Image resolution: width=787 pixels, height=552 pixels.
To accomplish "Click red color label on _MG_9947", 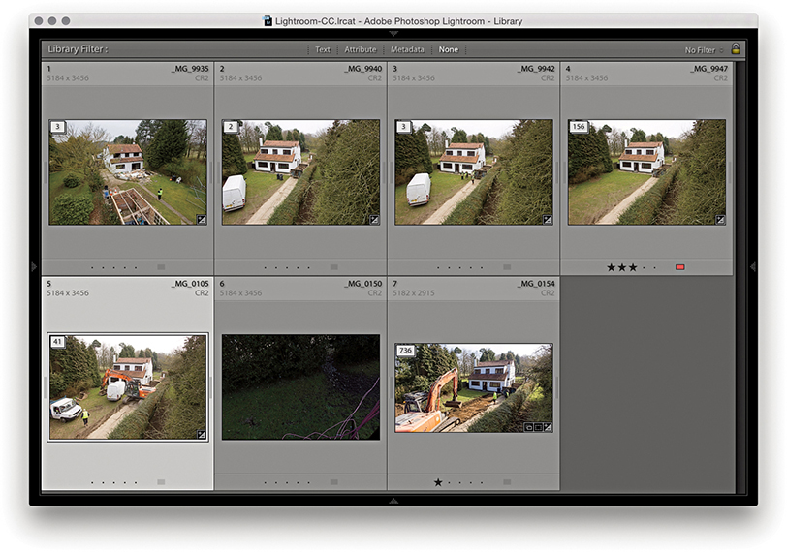I will [680, 267].
